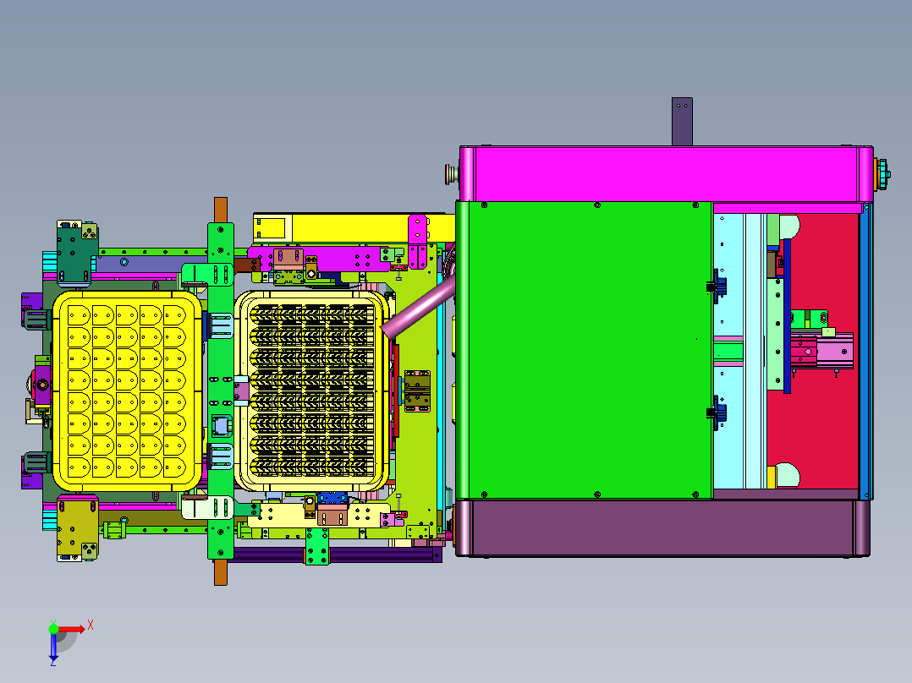Select the dark purple bottom beam of enclosure
This screenshot has width=912, height=683.
662,527
